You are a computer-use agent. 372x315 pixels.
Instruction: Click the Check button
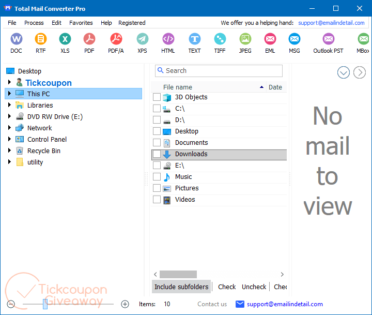227,287
